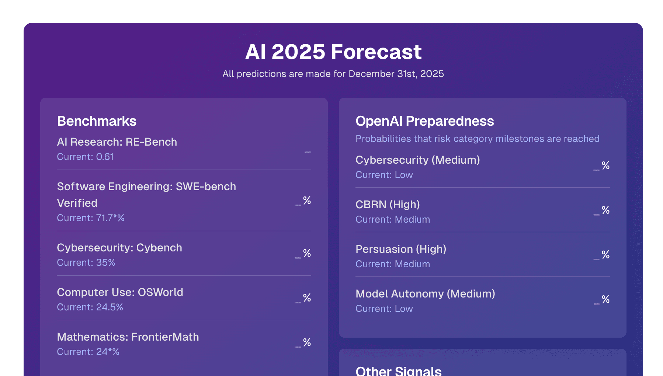The image size is (663, 376).
Task: Click the Current: 71.7*% value text
Action: point(91,218)
